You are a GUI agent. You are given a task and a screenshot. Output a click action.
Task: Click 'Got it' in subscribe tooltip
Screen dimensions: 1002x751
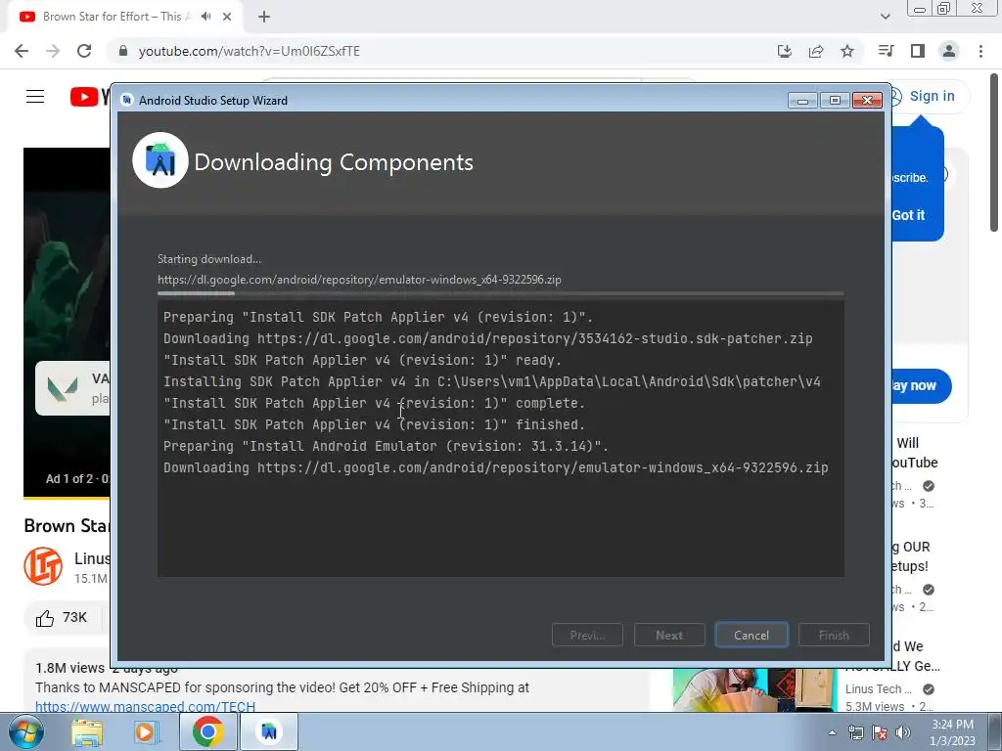[x=908, y=215]
